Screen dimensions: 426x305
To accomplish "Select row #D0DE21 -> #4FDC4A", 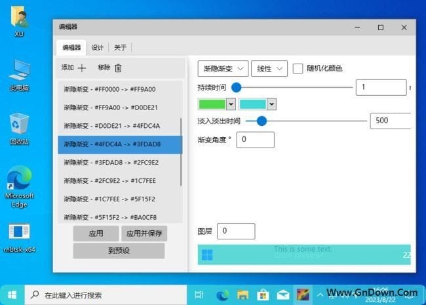I will click(120, 126).
